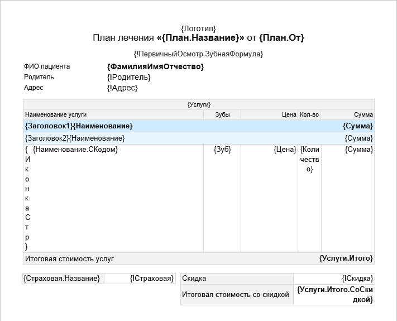Select the {Наименование.СКодом} cell
This screenshot has height=321, width=397.
click(x=75, y=150)
